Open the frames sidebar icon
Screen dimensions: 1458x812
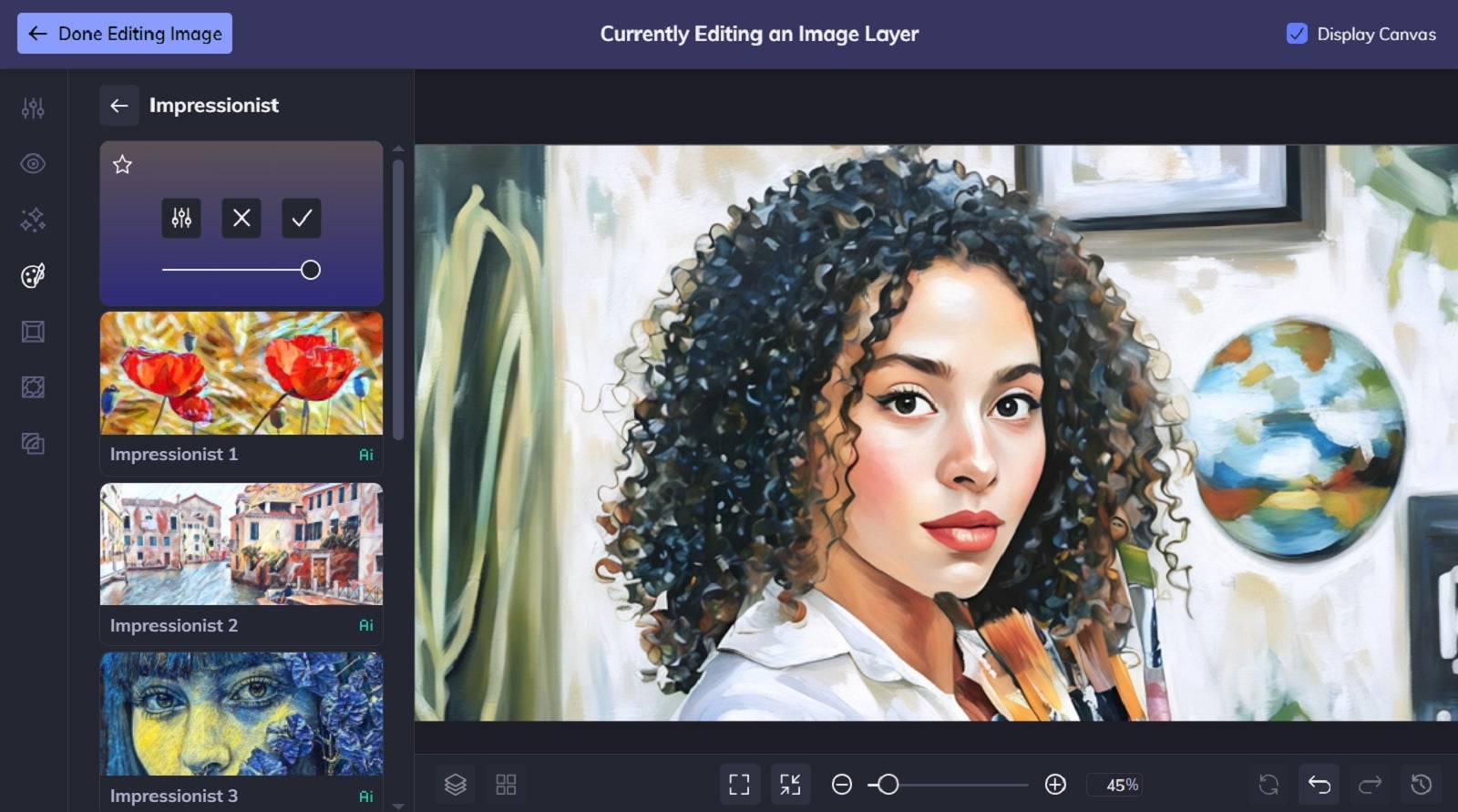point(33,332)
